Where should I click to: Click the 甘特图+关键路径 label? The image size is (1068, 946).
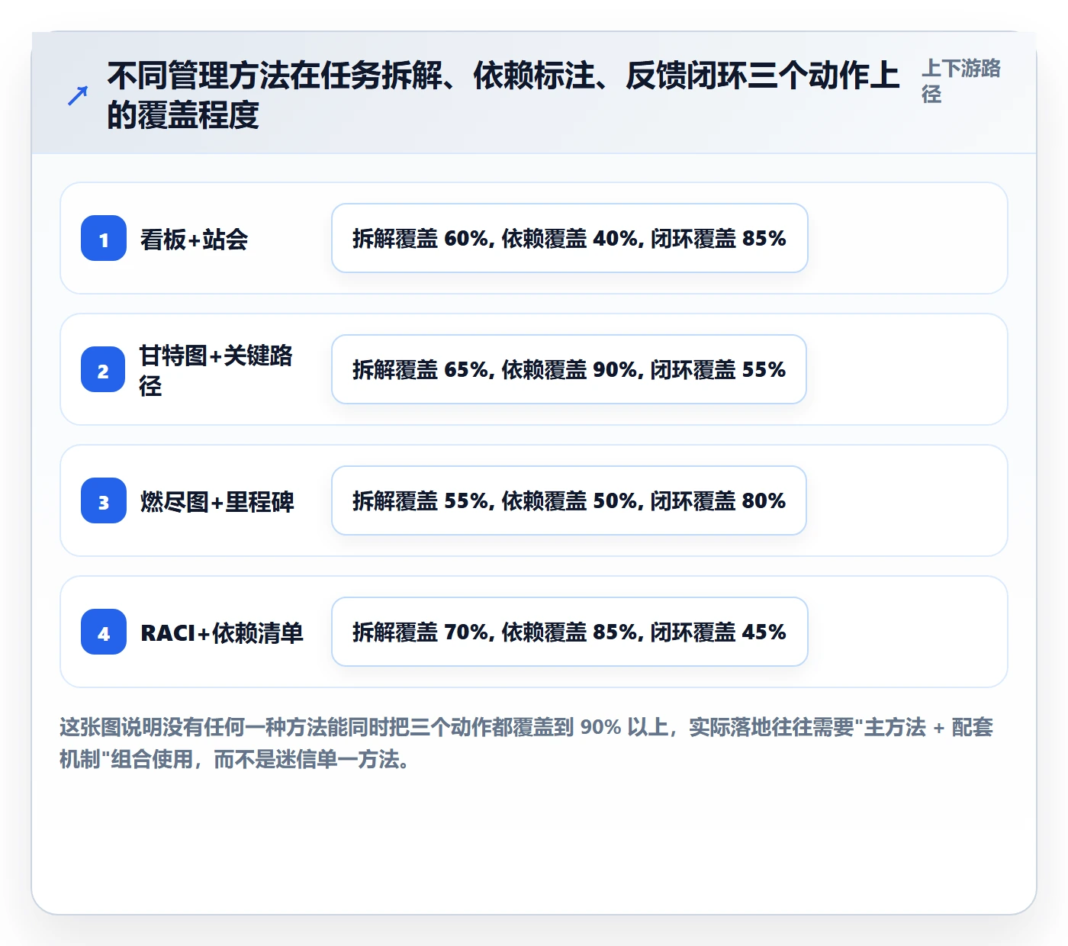tap(216, 370)
